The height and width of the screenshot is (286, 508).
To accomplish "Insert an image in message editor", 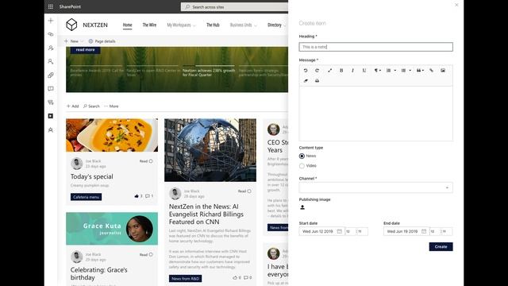I will (x=443, y=71).
